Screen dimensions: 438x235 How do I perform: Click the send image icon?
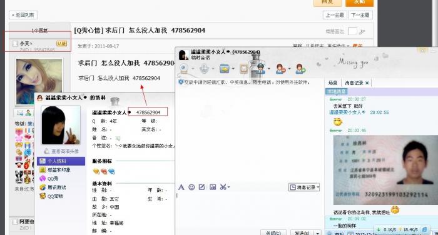(x=213, y=187)
